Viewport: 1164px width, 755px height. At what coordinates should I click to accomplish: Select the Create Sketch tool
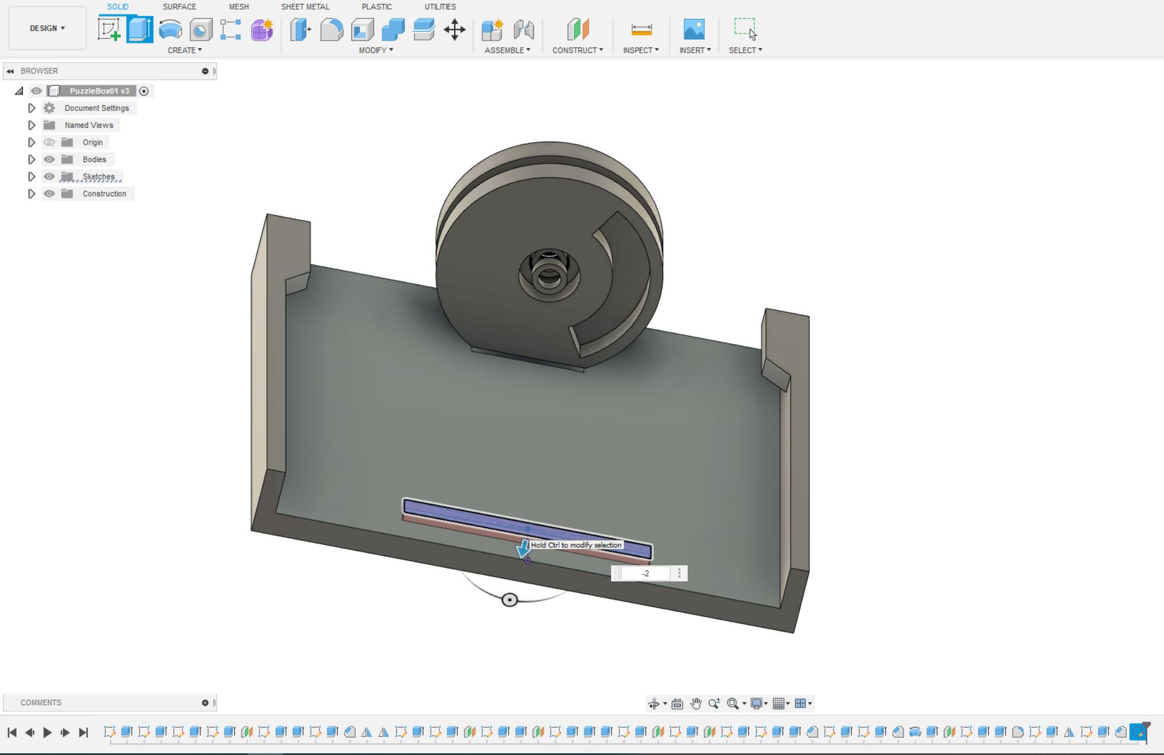tap(109, 29)
